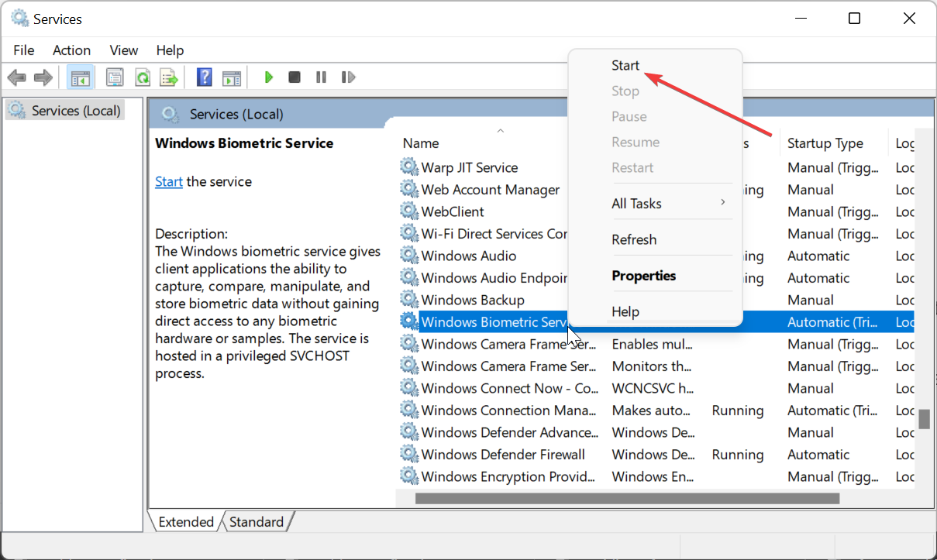Viewport: 937px width, 560px height.
Task: Click gear icon beside Windows Defender Firewall
Action: (408, 454)
